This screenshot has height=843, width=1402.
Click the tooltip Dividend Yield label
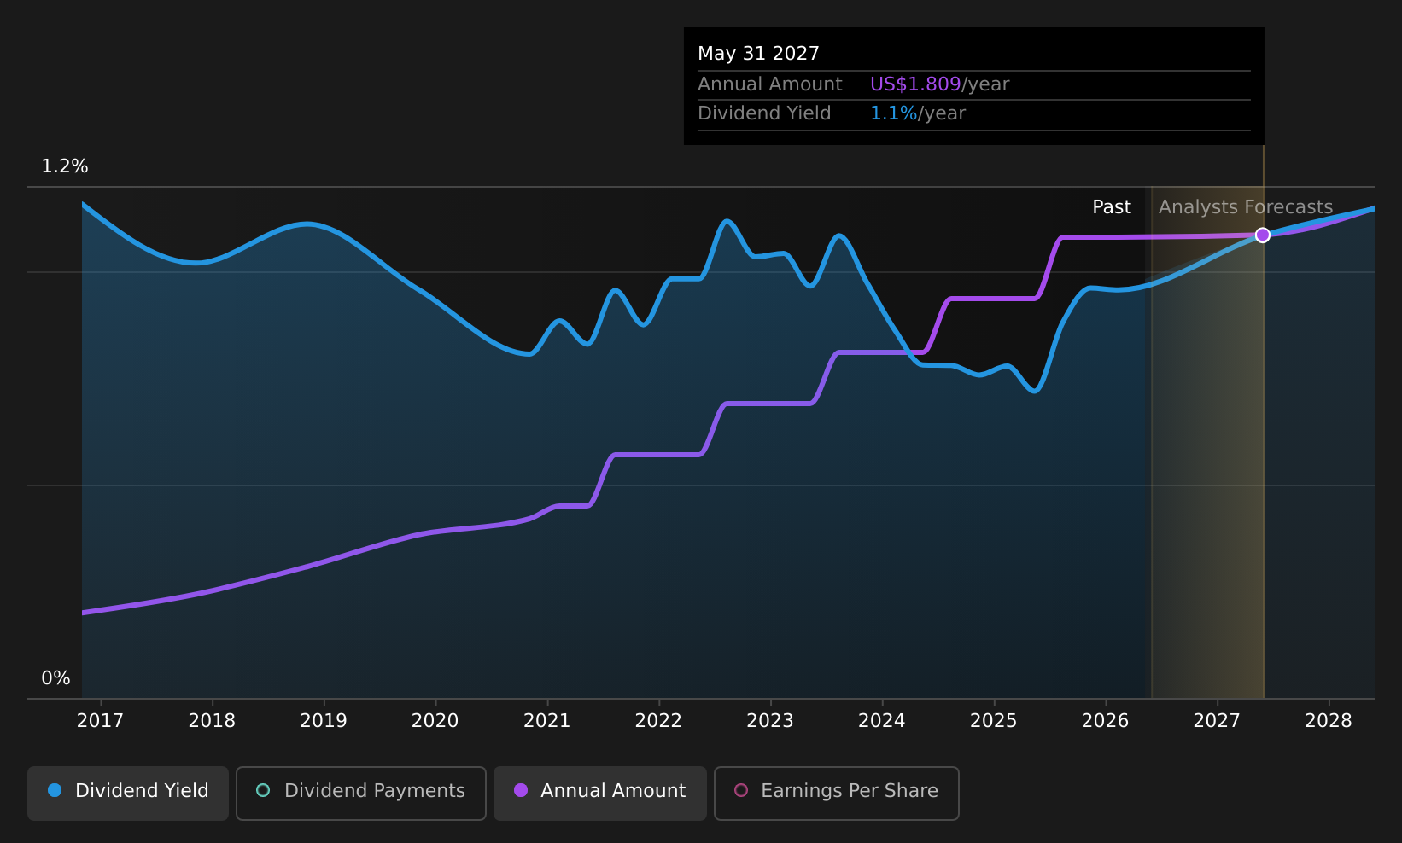click(x=764, y=113)
